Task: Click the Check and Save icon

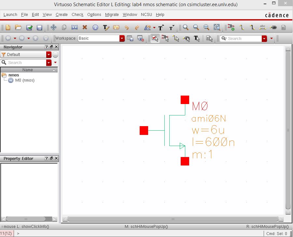Action: pos(29,28)
